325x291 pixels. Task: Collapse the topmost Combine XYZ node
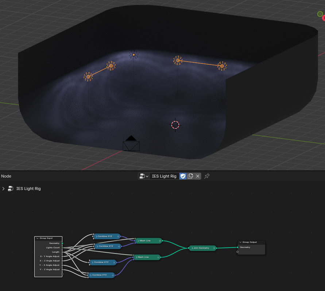[x=97, y=236]
